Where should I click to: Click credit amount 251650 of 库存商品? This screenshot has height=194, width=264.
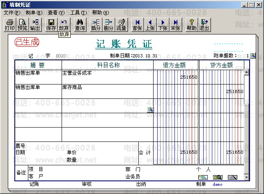(x=235, y=91)
